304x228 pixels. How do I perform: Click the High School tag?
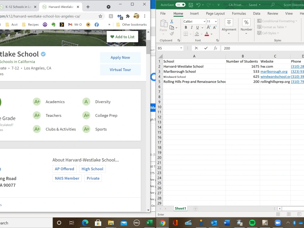click(x=92, y=169)
